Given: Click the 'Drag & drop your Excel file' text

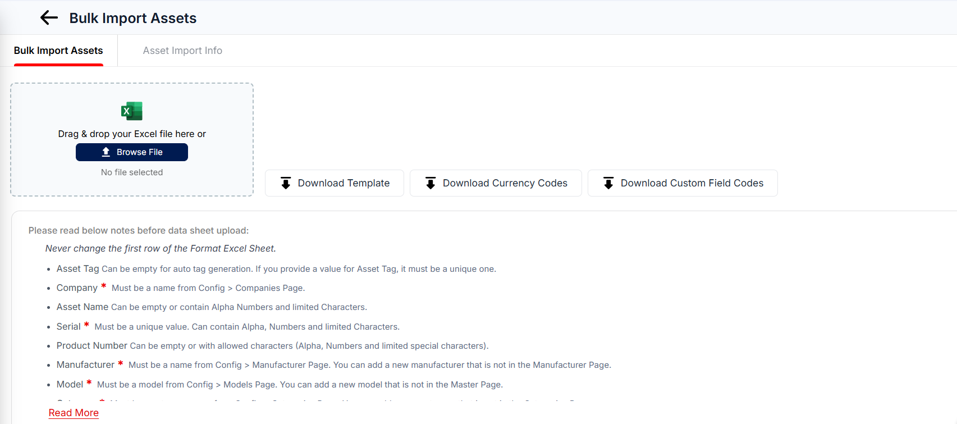Looking at the screenshot, I should point(132,134).
